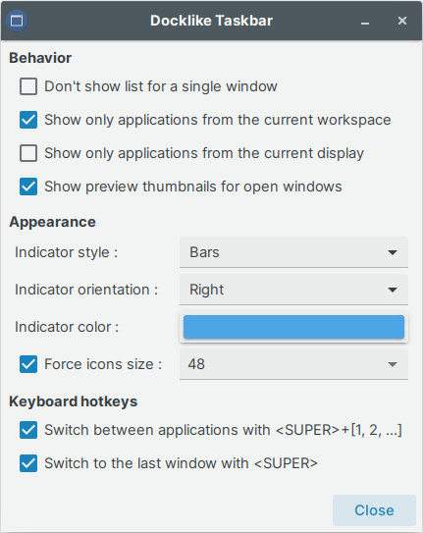Open the Indicator style dropdown showing Bars
The height and width of the screenshot is (533, 423).
tap(293, 252)
